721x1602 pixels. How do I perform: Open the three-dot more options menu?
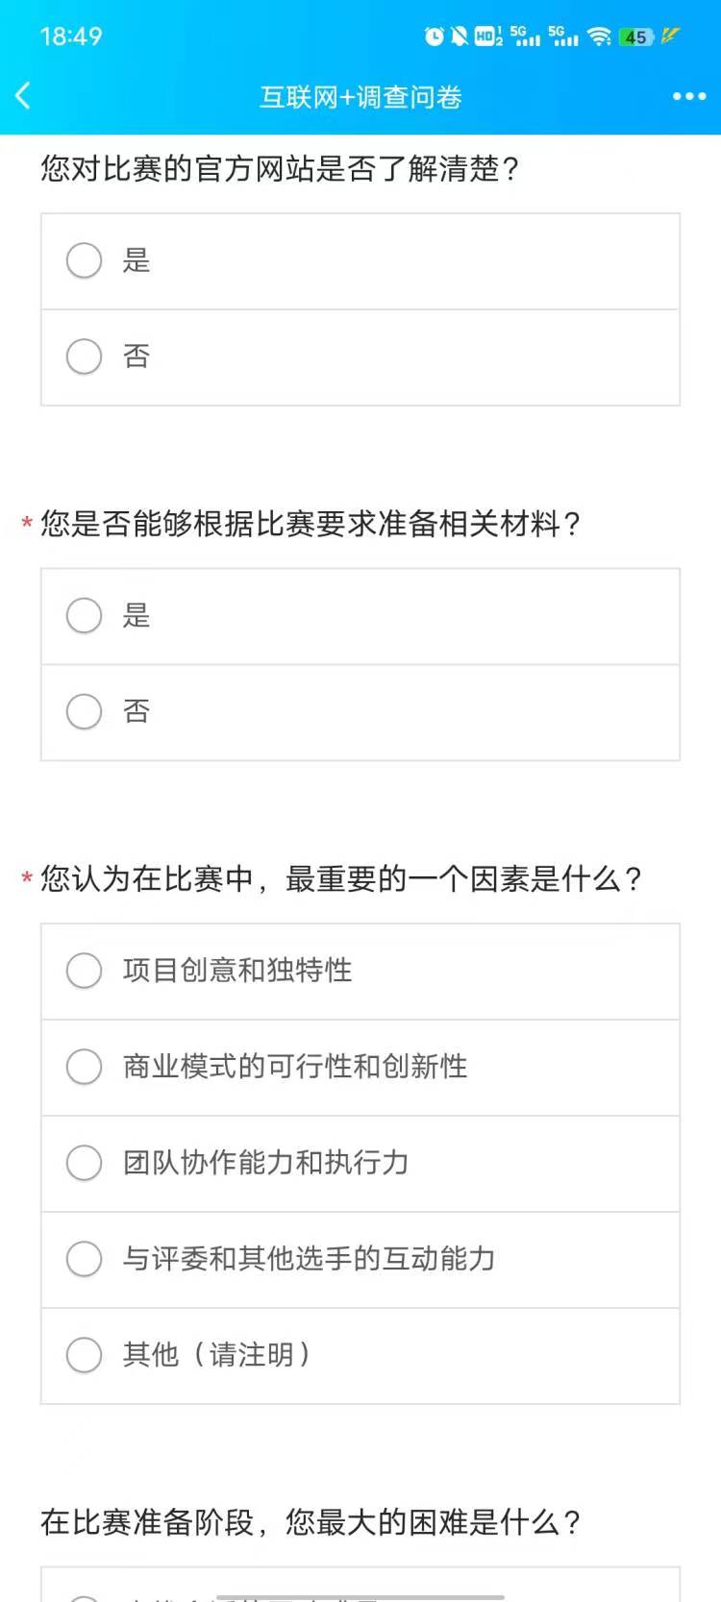689,96
